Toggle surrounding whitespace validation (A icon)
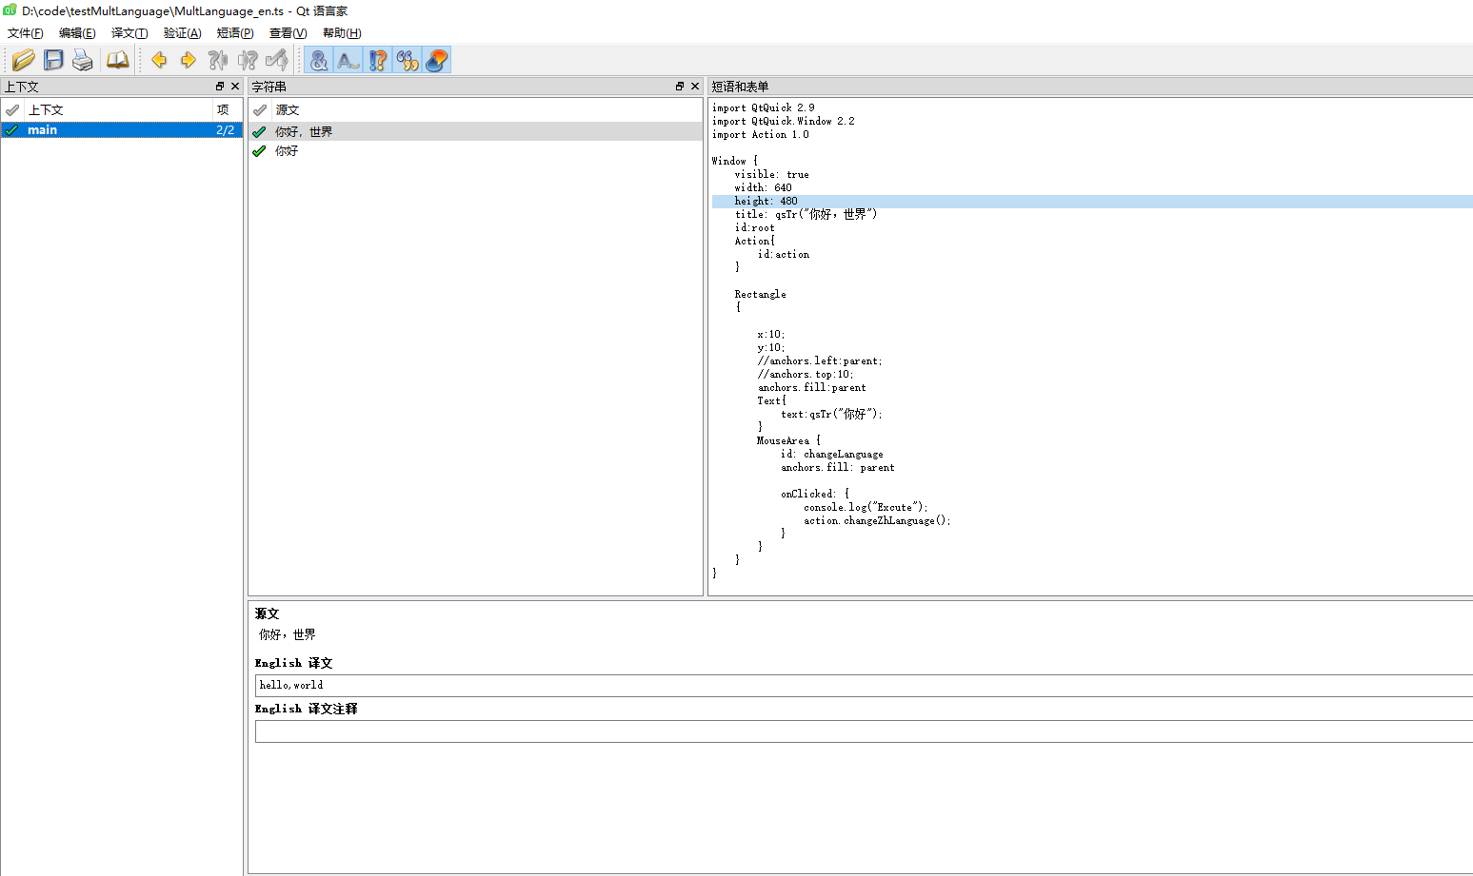 348,60
